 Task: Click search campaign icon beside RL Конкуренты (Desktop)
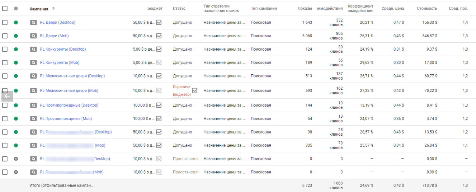point(33,49)
